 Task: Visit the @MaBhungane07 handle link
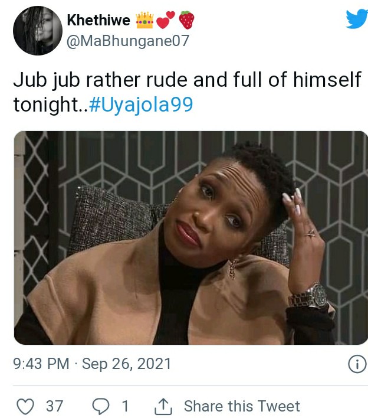pos(128,41)
